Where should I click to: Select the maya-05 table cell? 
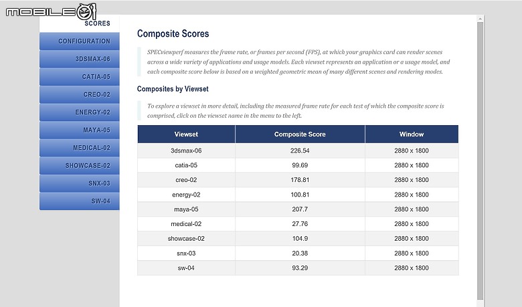186,209
